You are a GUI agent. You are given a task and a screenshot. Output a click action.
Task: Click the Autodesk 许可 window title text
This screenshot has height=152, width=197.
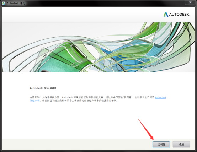pos(16,3)
